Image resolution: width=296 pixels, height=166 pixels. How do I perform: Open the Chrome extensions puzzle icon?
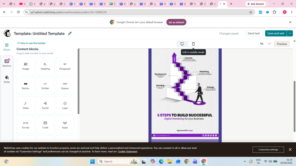(275, 12)
